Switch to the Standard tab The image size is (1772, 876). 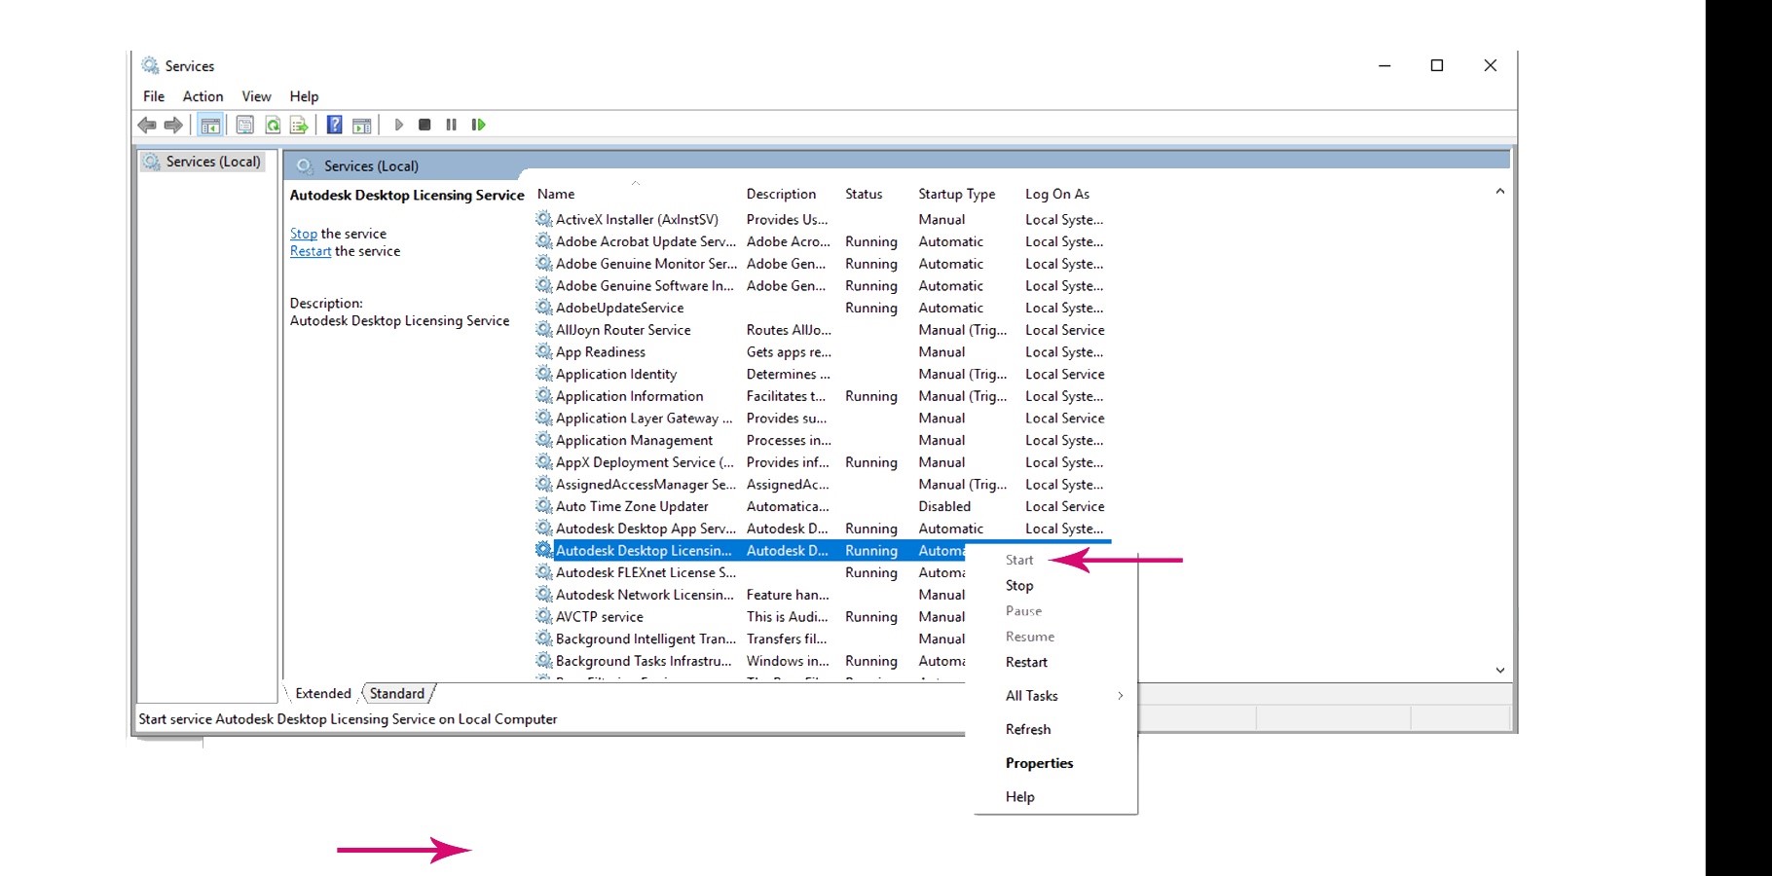396,693
